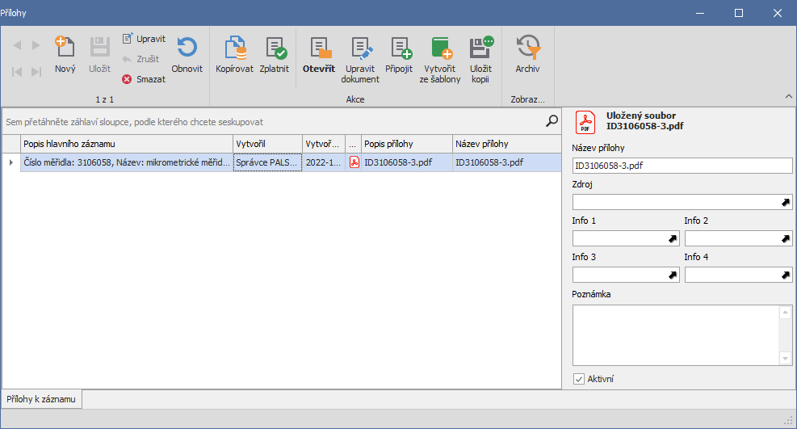
Task: Click the search magnifier icon
Action: click(552, 121)
